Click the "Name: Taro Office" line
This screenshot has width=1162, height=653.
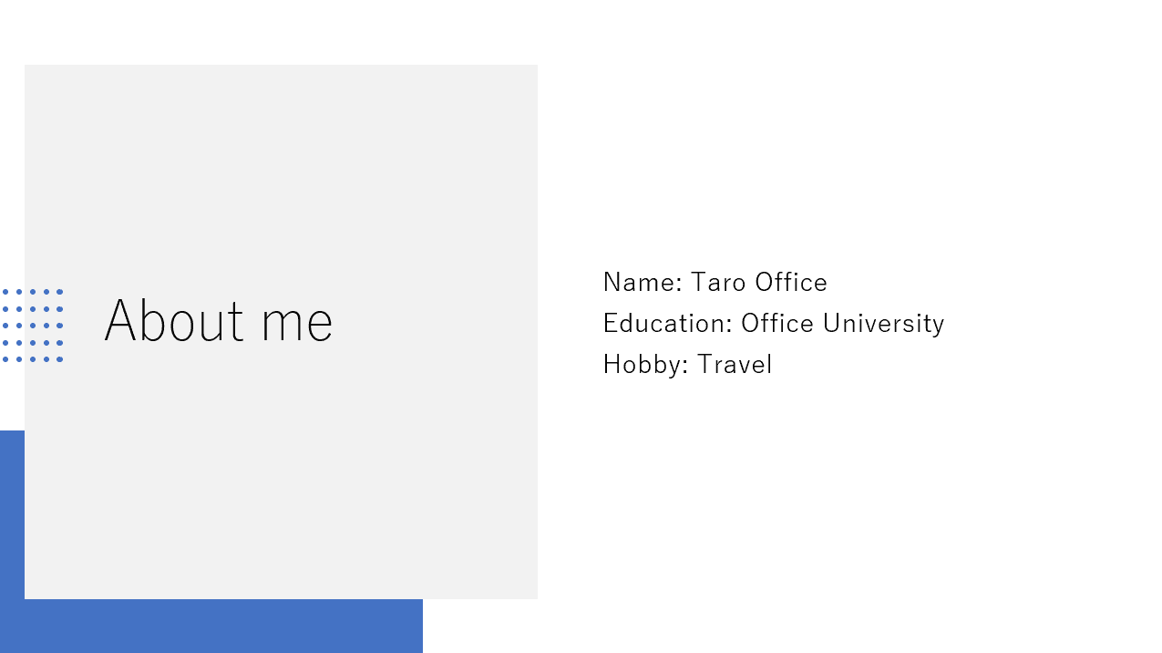click(715, 283)
